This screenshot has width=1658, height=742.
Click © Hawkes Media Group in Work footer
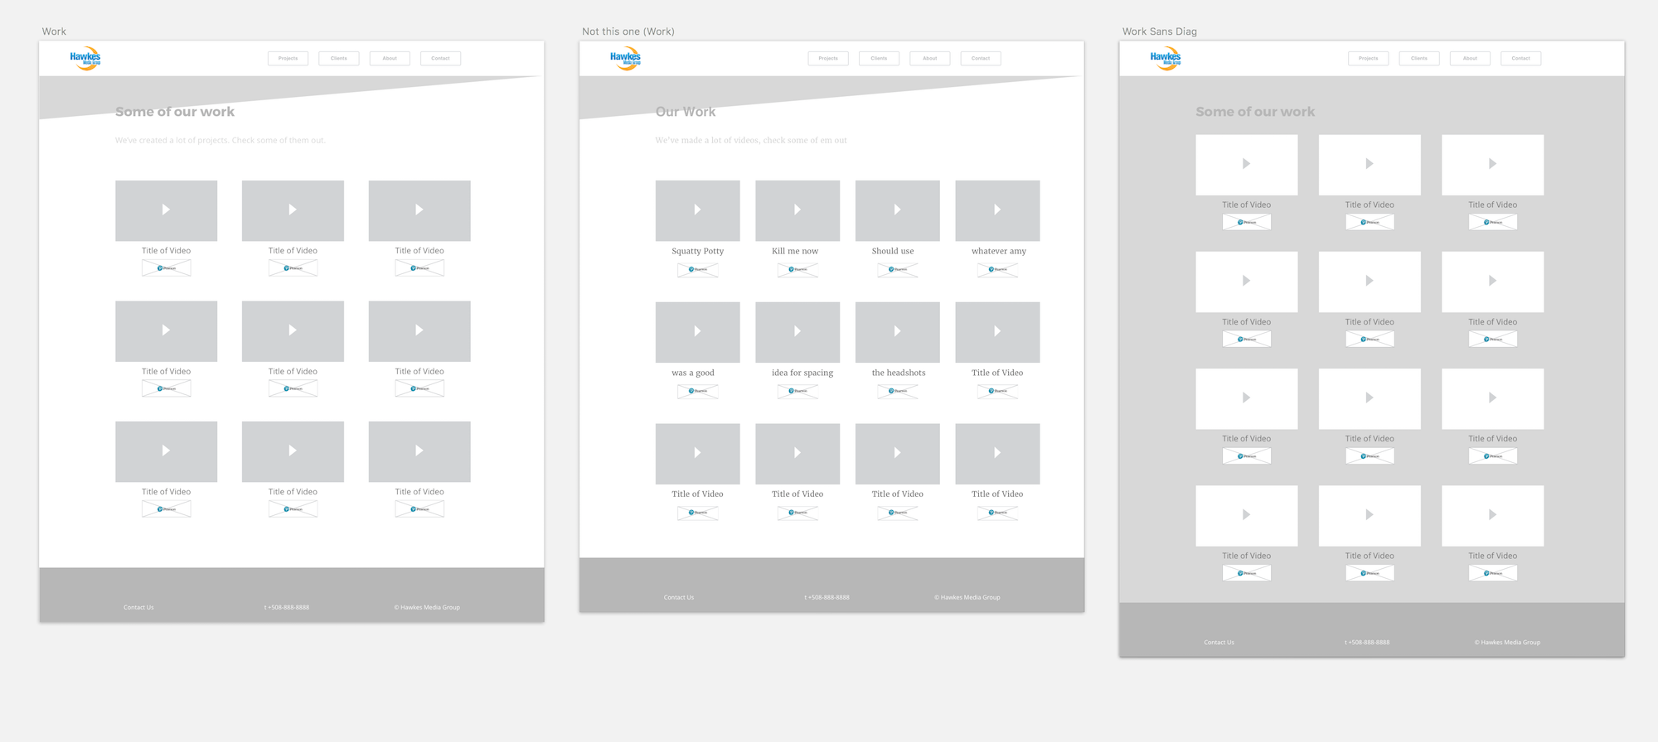click(427, 607)
